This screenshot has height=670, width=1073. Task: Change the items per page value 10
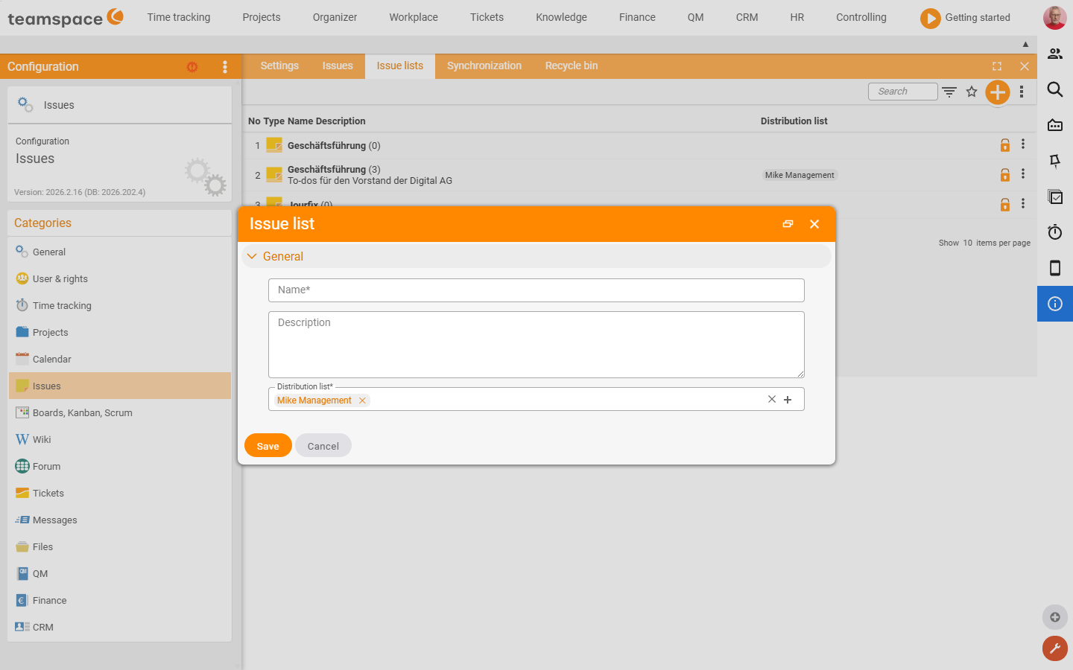967,243
